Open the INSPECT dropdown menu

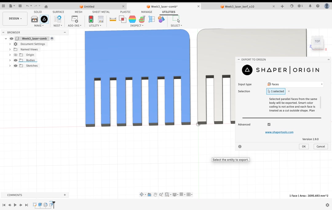point(137,26)
